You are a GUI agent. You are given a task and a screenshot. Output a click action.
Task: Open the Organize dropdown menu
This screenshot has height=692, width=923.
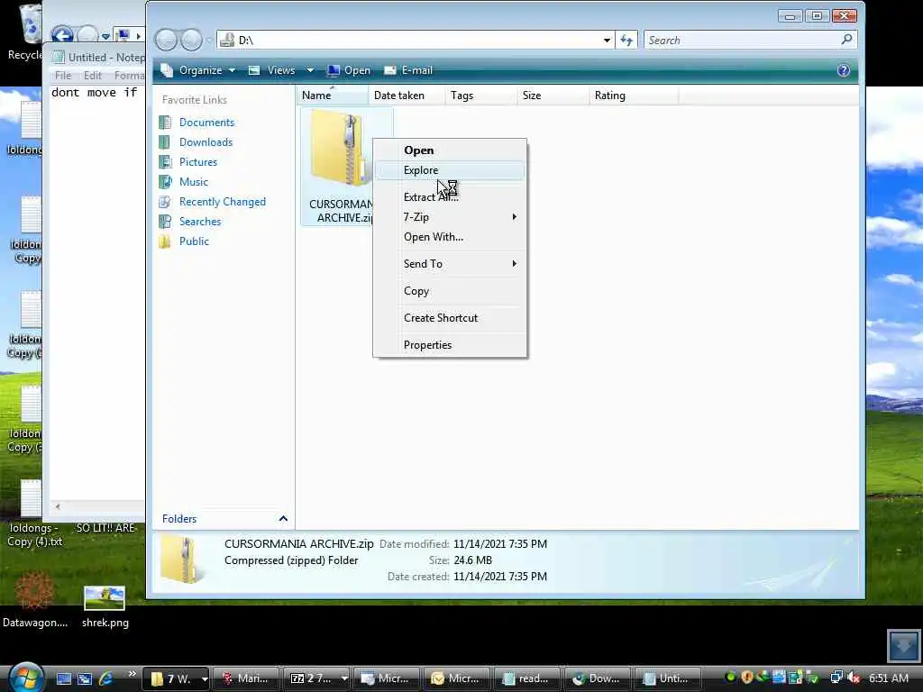pyautogui.click(x=198, y=70)
